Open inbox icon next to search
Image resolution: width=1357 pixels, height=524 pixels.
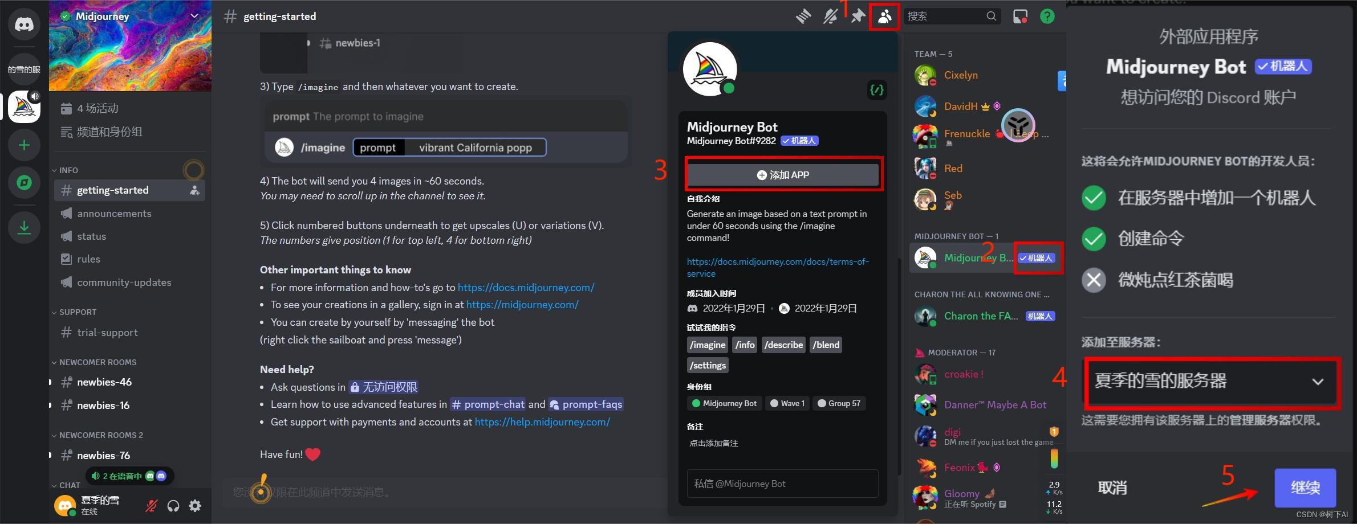pos(1020,17)
